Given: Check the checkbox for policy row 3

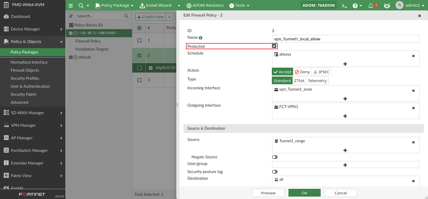Looking at the screenshot, I should click(139, 80).
